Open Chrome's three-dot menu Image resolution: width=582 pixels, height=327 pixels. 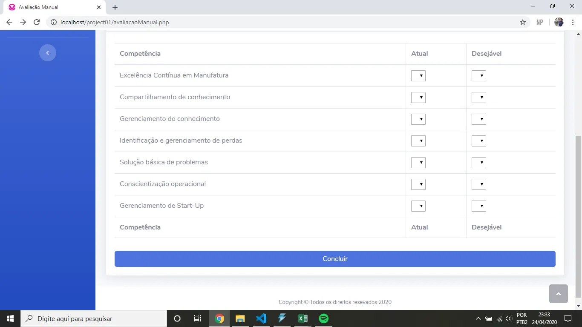[x=573, y=22]
